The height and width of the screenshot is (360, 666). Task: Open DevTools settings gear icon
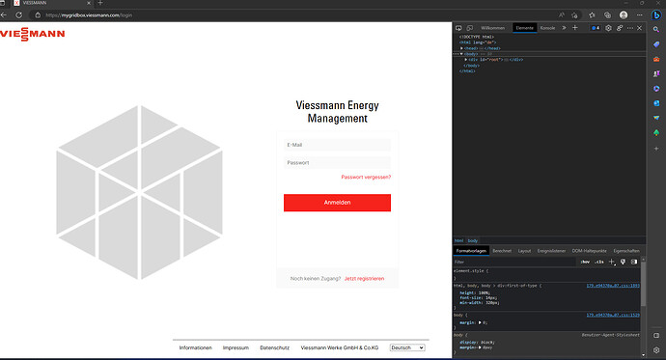click(608, 28)
